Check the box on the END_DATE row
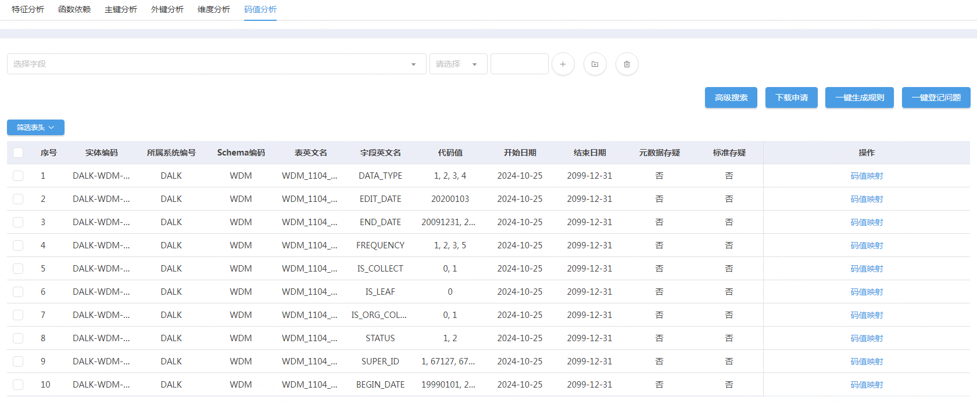 (x=18, y=222)
